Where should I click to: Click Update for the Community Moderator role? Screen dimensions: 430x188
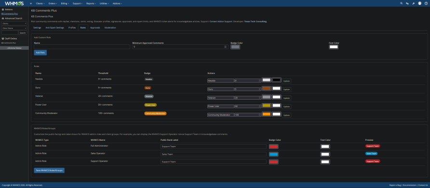(x=286, y=115)
